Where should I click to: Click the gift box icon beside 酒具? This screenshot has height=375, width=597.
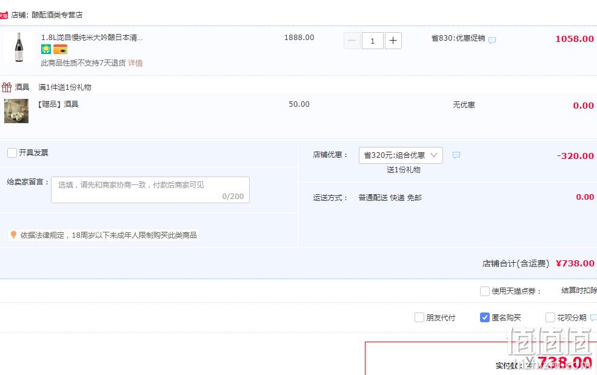(7, 87)
